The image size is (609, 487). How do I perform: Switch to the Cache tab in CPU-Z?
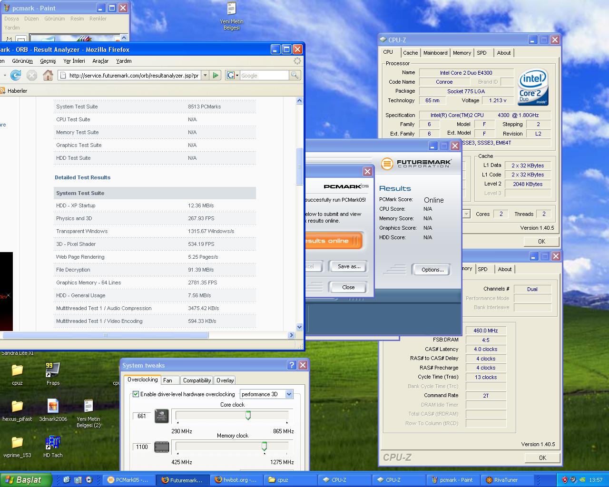coord(410,53)
